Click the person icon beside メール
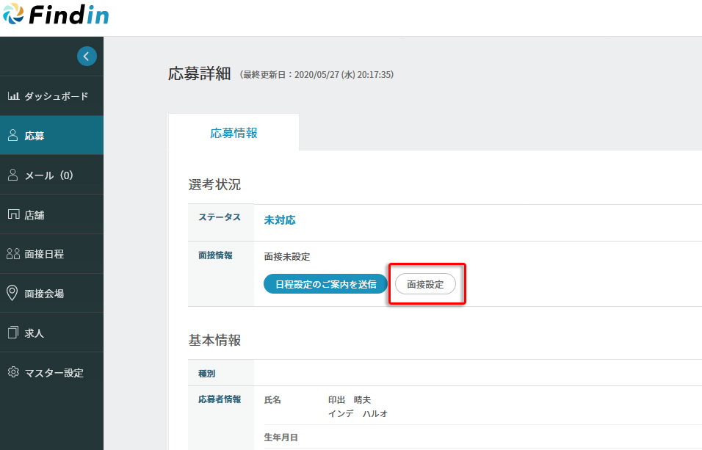The image size is (702, 450). (x=12, y=175)
